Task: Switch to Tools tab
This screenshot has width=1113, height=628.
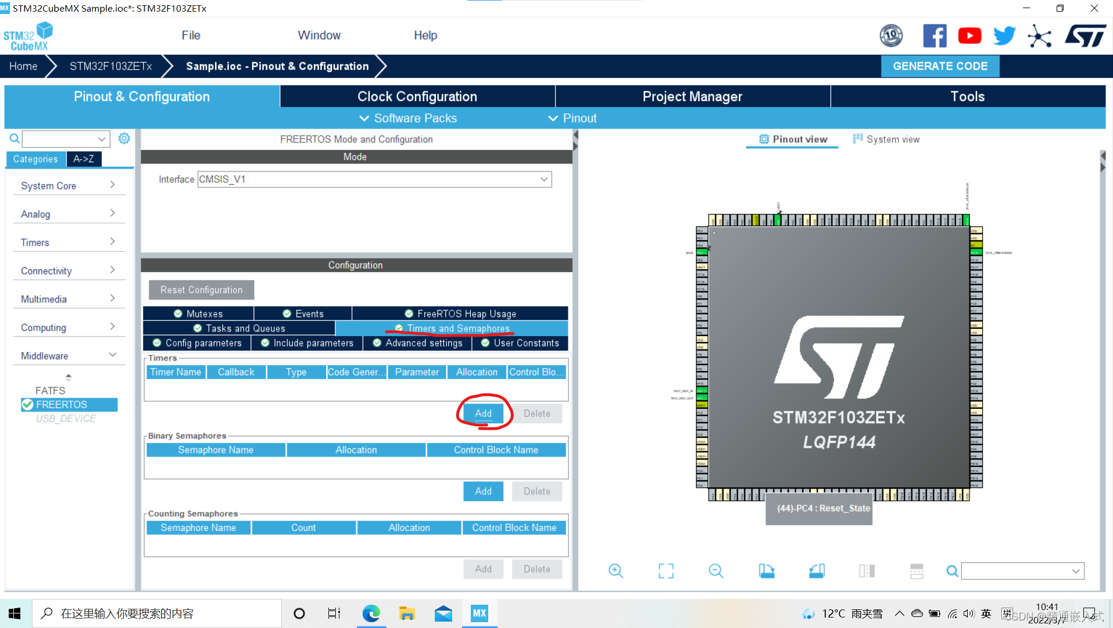Action: click(x=968, y=97)
